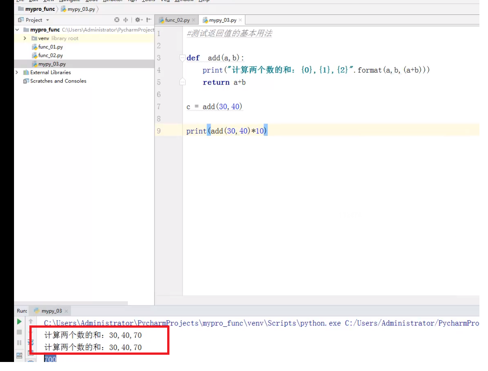The image size is (488, 371).
Task: Click the mypro_func project root row
Action: click(84, 30)
